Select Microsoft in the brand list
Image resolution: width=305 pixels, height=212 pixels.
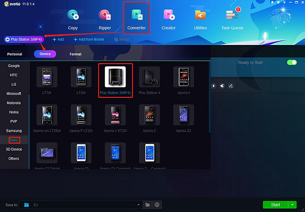coord(14,94)
